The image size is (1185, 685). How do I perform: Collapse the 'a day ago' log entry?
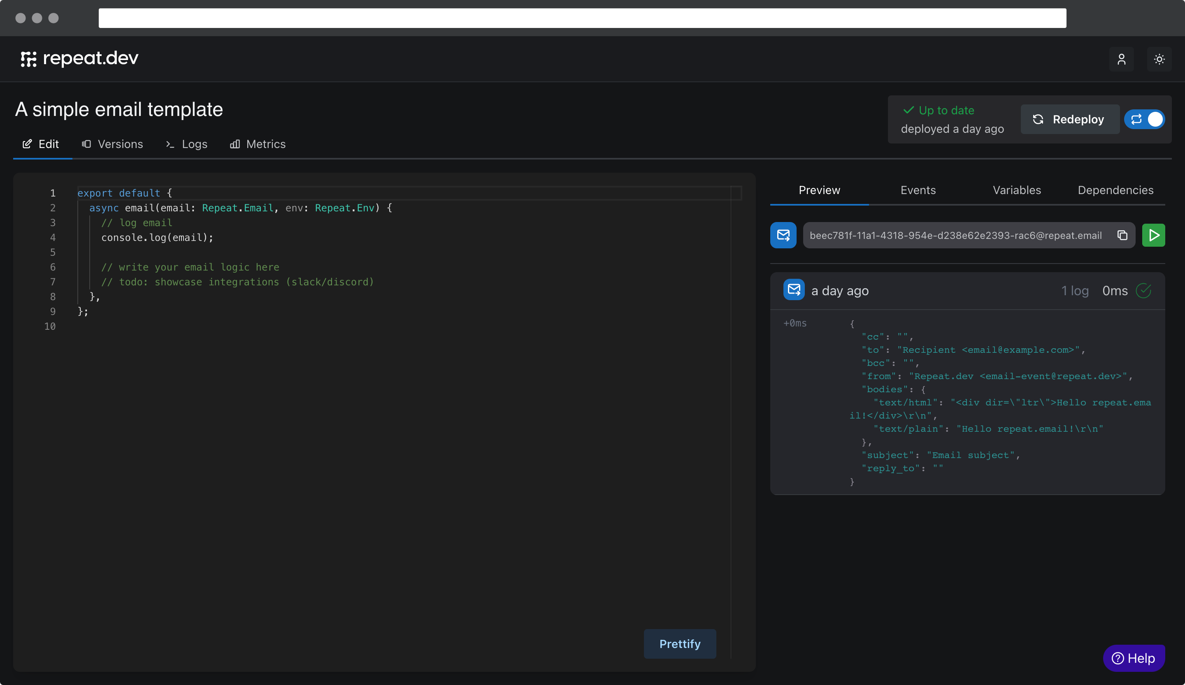(x=840, y=291)
